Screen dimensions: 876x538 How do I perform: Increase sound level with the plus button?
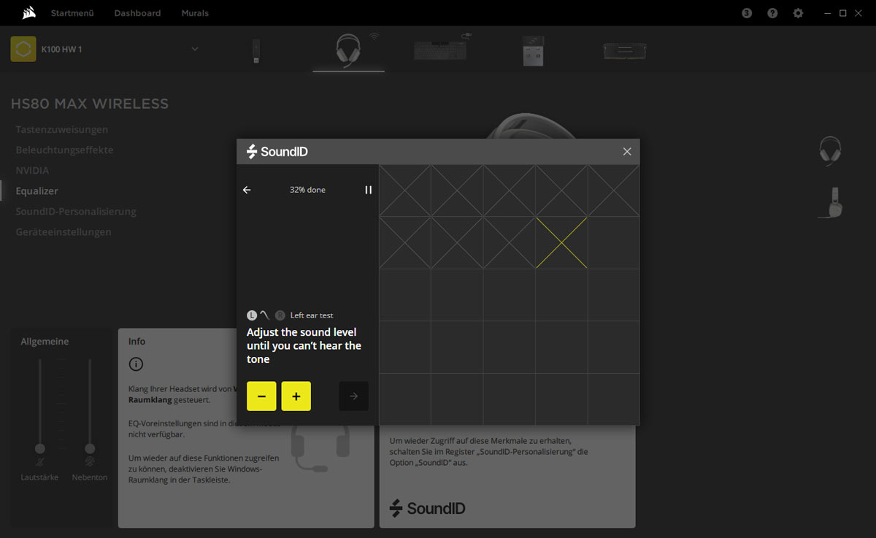296,396
